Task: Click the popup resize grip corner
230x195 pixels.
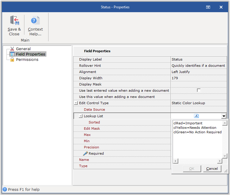Action: (226, 171)
